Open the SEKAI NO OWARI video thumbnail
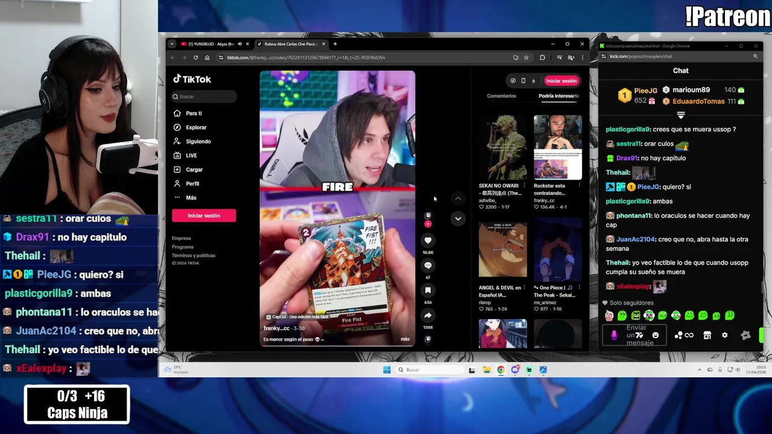The height and width of the screenshot is (434, 772). pos(502,147)
